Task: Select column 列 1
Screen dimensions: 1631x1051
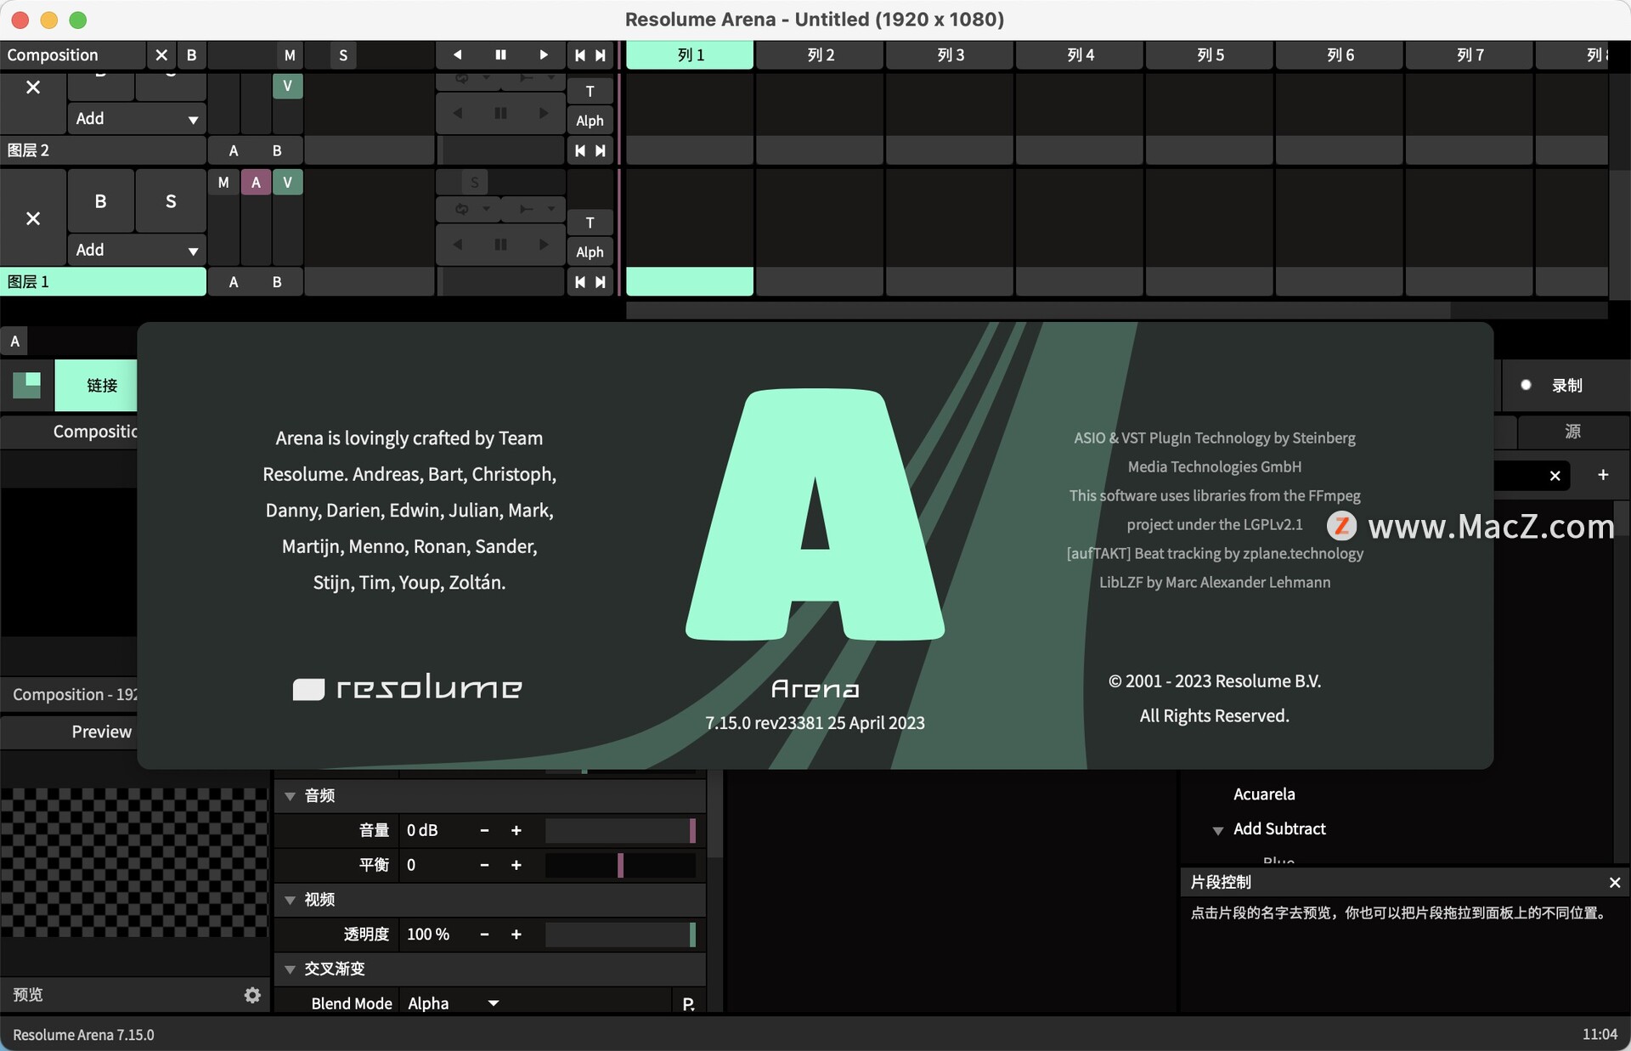Action: pos(690,55)
